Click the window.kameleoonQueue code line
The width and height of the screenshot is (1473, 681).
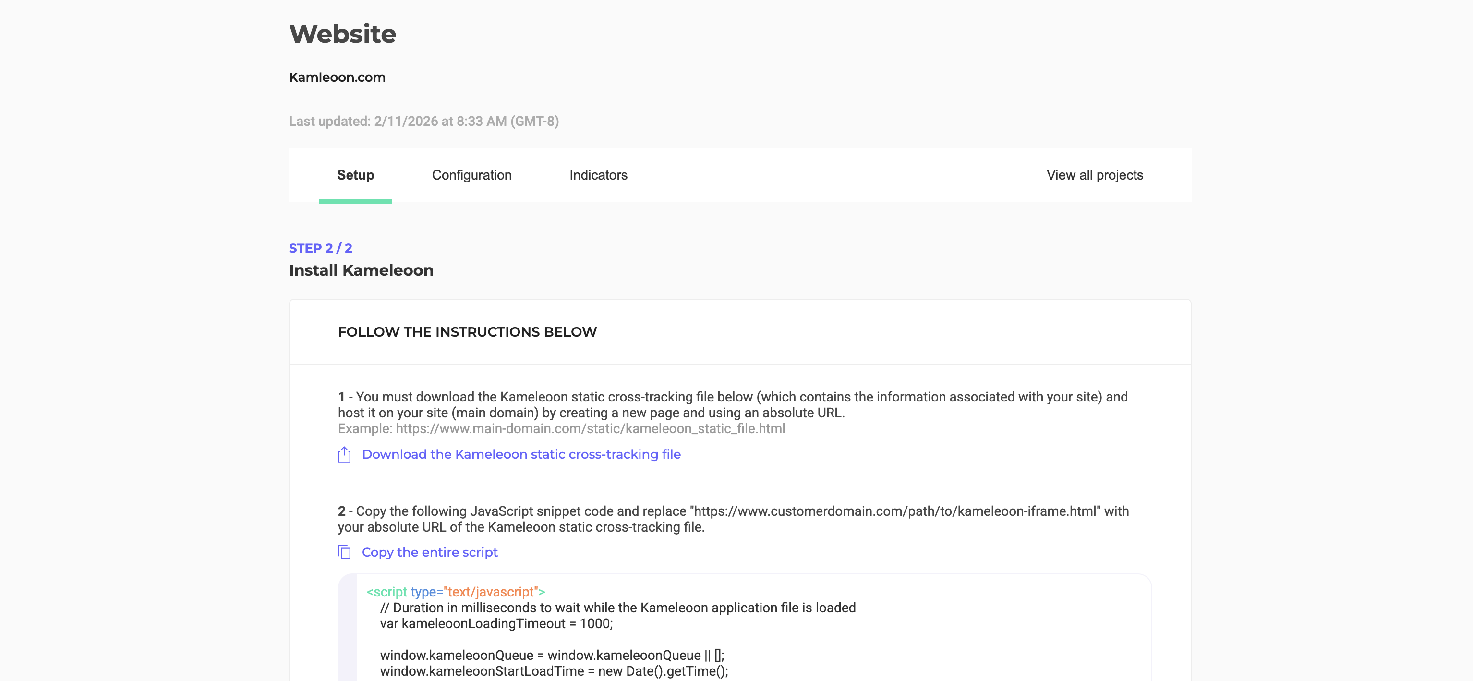[x=551, y=655]
